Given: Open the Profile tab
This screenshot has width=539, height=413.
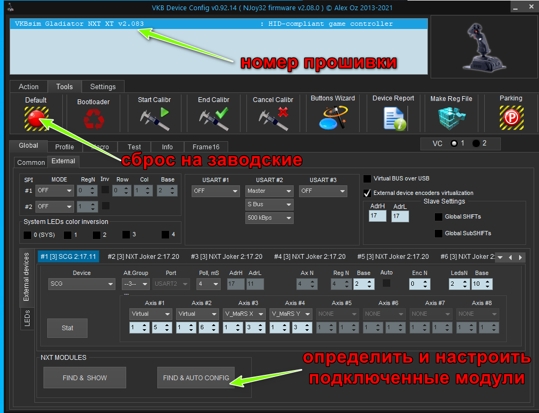Looking at the screenshot, I should click(x=64, y=147).
